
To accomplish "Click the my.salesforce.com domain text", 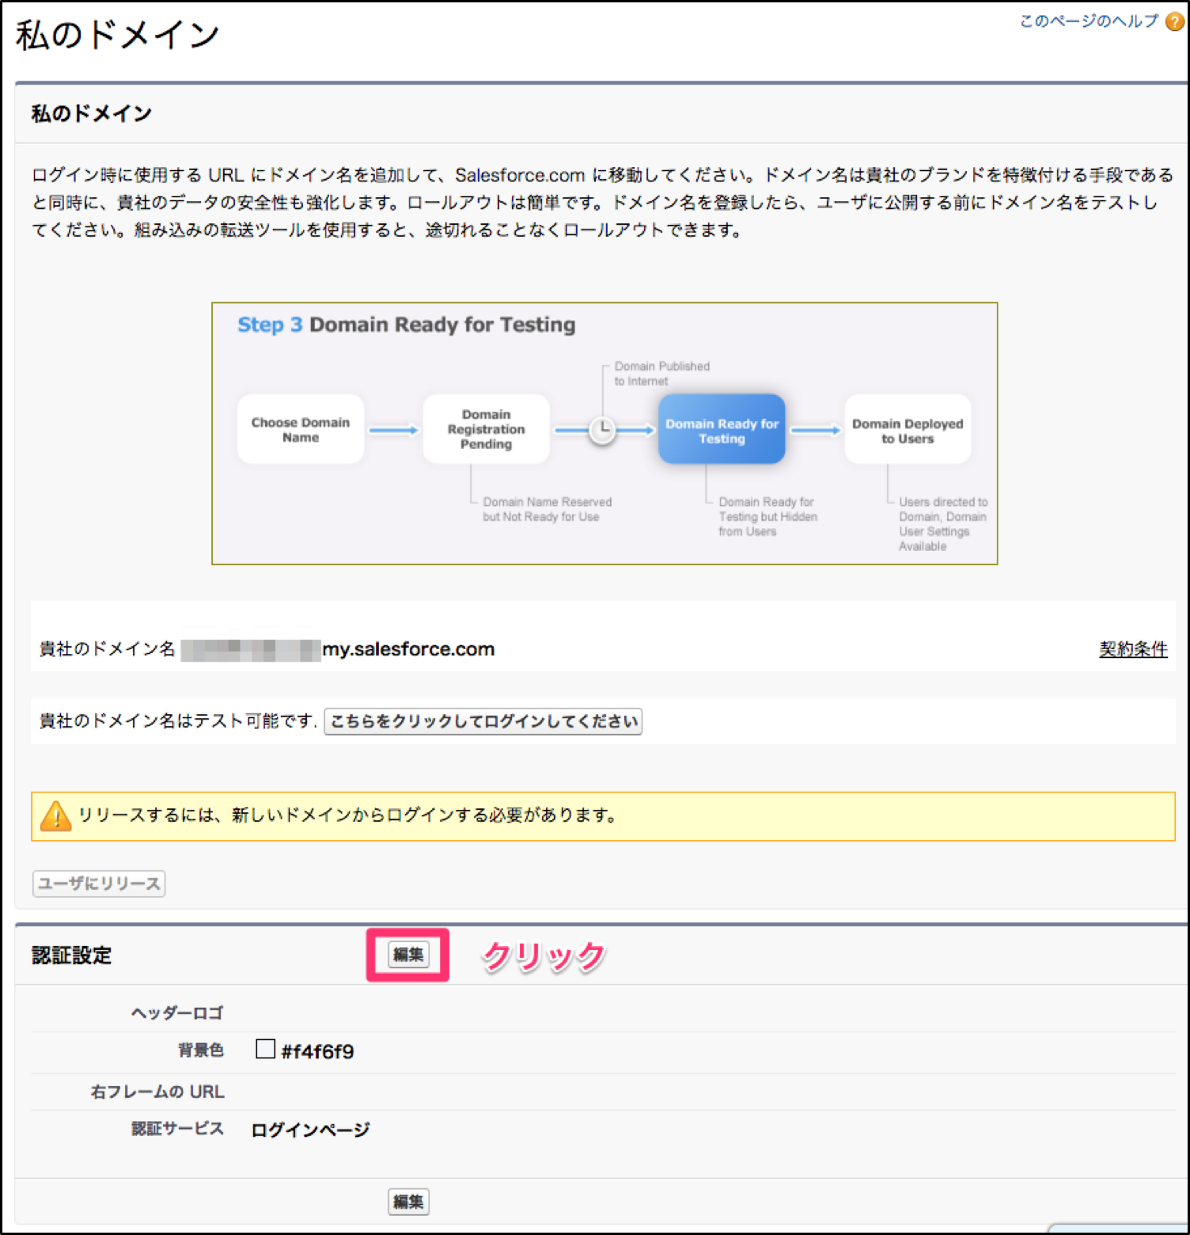I will [408, 649].
